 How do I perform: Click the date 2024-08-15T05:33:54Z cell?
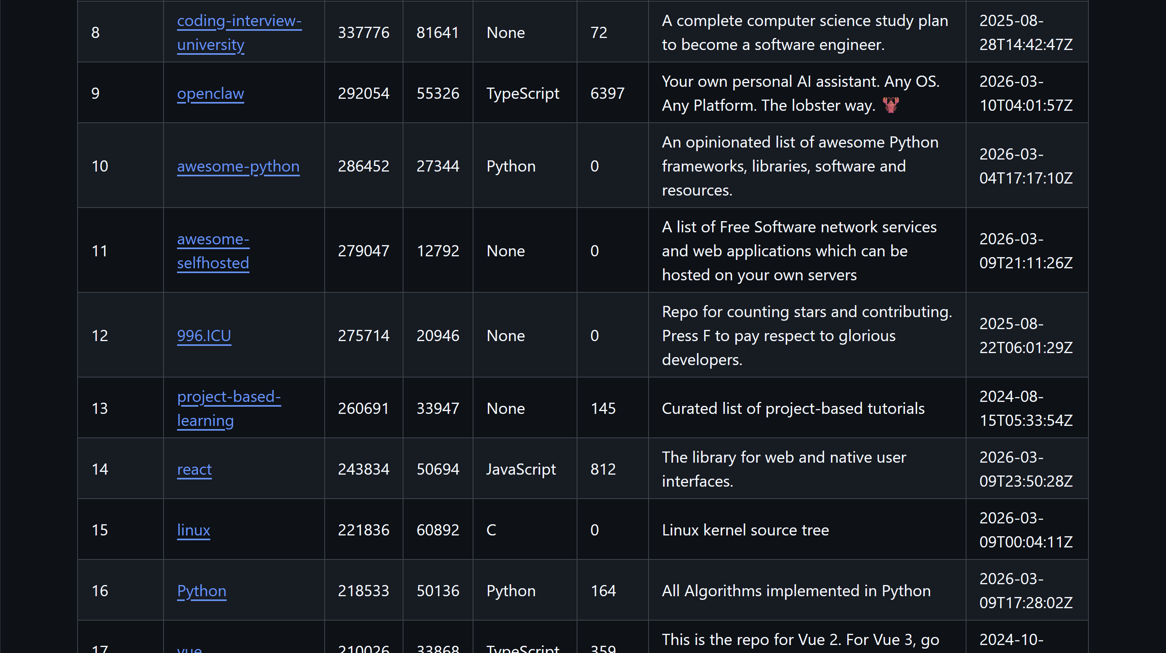[x=1025, y=408]
